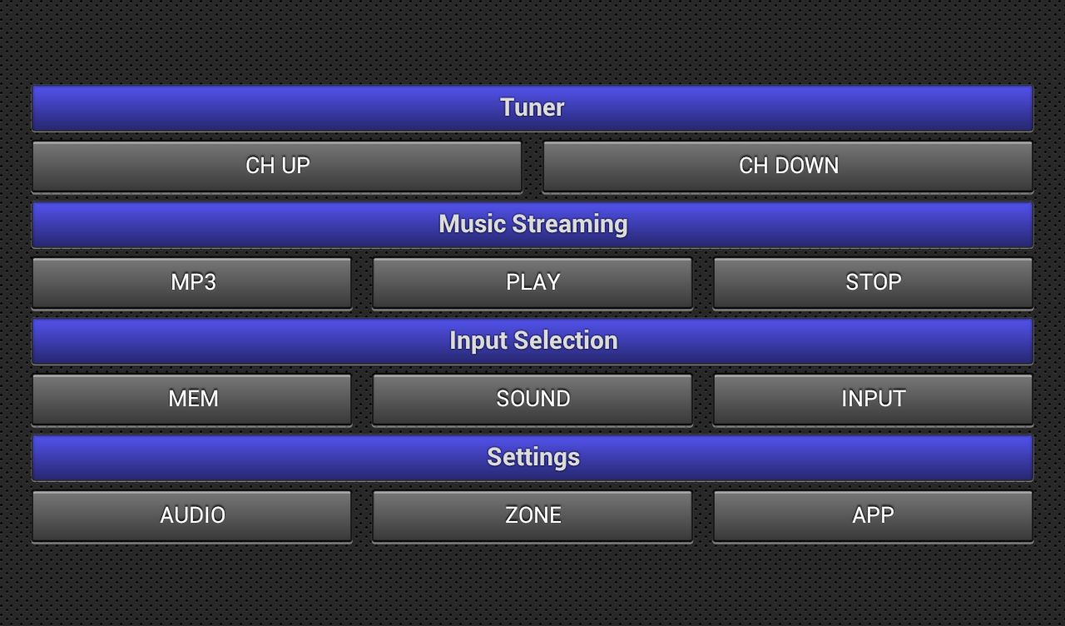Open the MEM button
1065x626 pixels.
(192, 399)
